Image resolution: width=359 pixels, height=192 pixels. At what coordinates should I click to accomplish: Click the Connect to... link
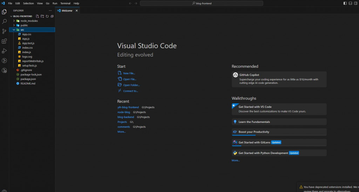pos(130,91)
